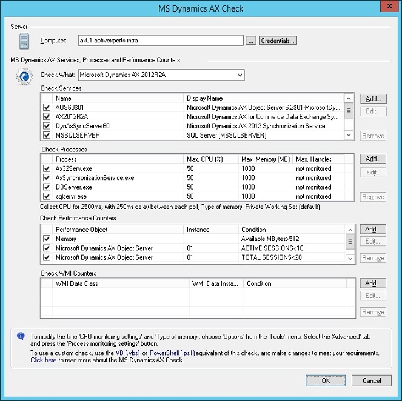The height and width of the screenshot is (401, 402).
Task: Browse for computer with ellipsis button
Action: pyautogui.click(x=251, y=41)
